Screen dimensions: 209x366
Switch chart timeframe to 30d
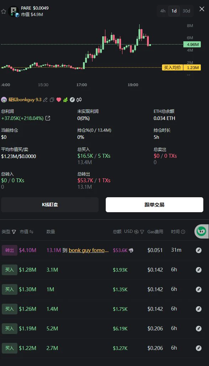[186, 11]
